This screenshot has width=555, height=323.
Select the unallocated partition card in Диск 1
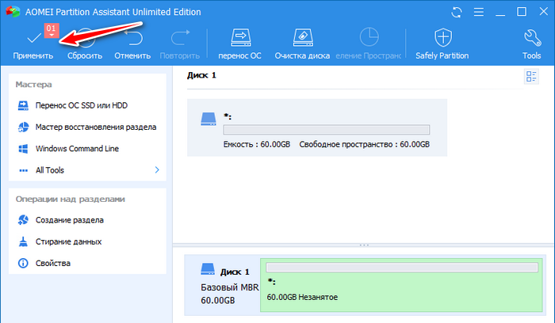tap(317, 127)
